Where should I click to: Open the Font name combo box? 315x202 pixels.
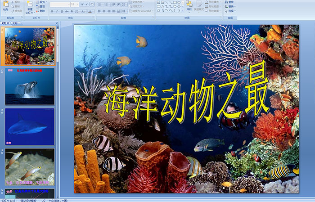click(60, 4)
